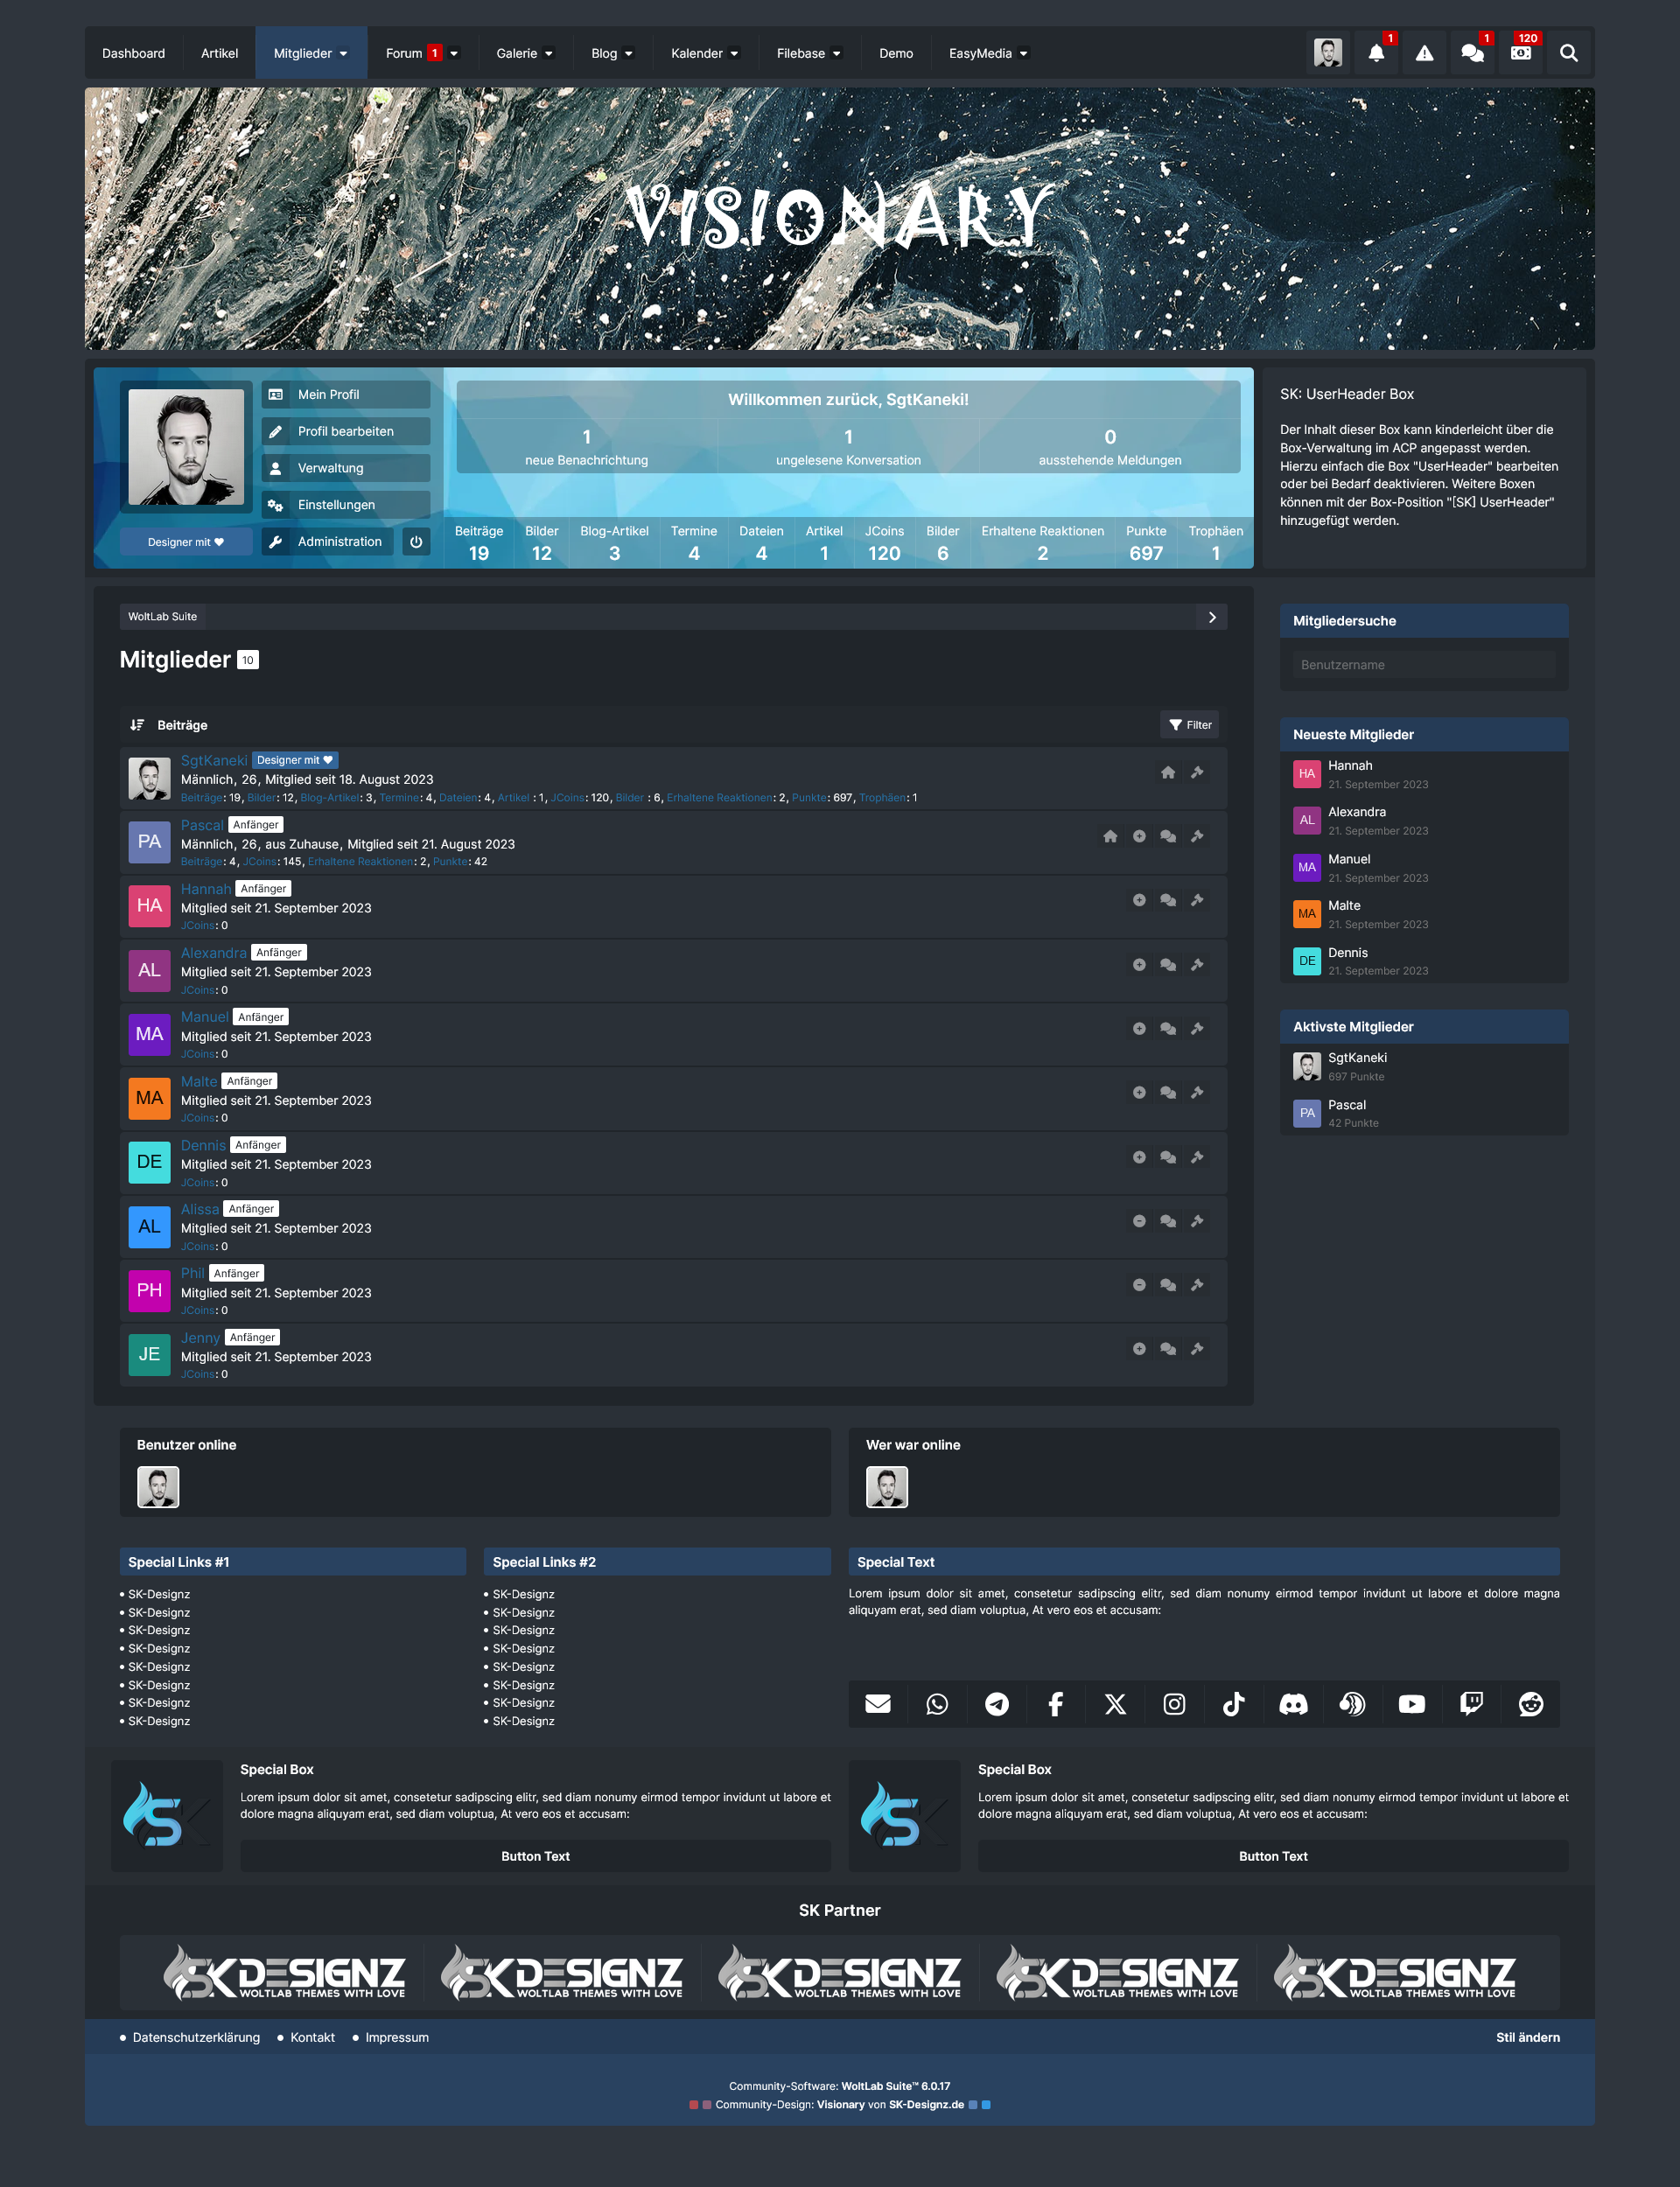Click the Stil ändern link
The width and height of the screenshot is (1680, 2187).
[x=1527, y=2037]
